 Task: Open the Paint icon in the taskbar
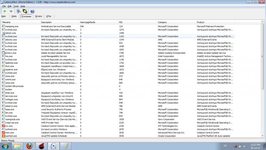coord(66,145)
